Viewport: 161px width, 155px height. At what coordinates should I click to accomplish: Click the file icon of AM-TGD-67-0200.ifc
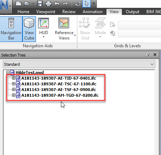point(18,95)
